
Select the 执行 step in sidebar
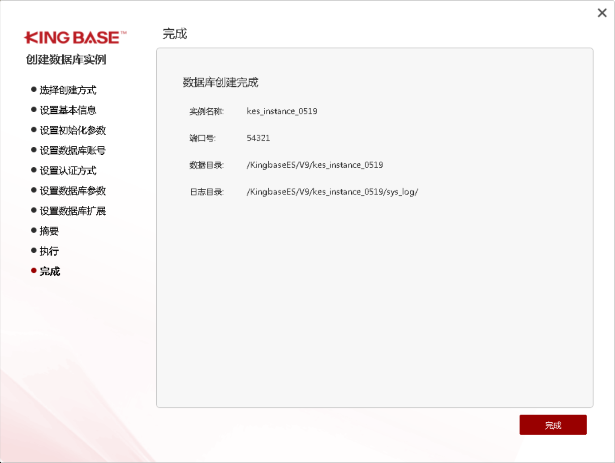[49, 251]
